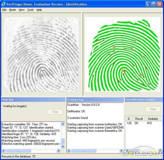Click Main log scroll up arrow
The width and height of the screenshot is (164, 160).
pos(63,124)
